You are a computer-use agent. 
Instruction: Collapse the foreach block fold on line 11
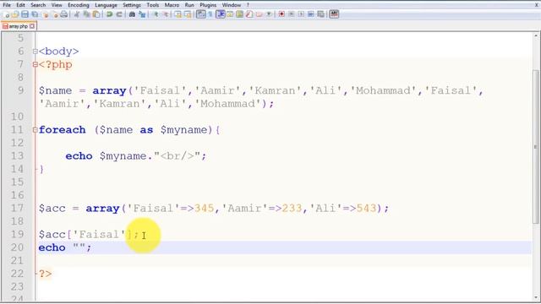35,130
